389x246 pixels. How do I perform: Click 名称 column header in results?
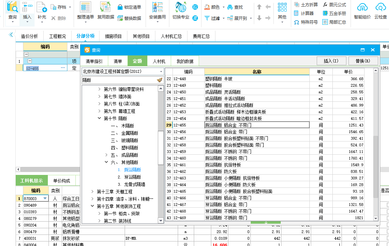tap(257, 72)
